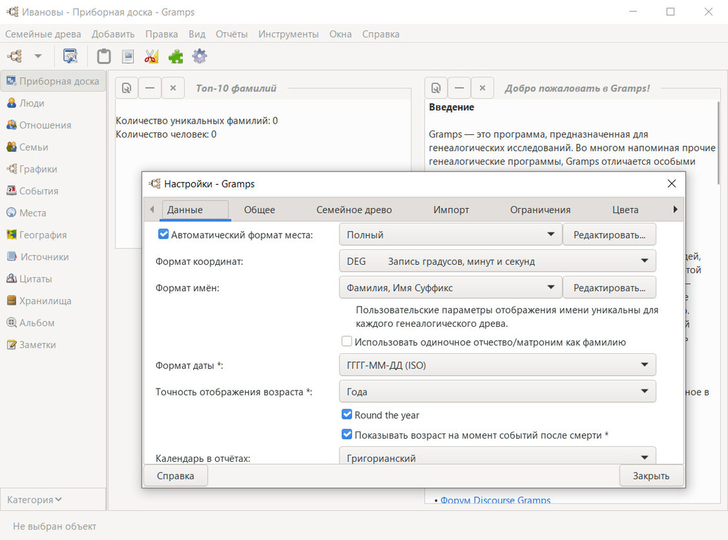The image size is (728, 540).
Task: Open the Семейное древо tab
Action: [x=354, y=210]
